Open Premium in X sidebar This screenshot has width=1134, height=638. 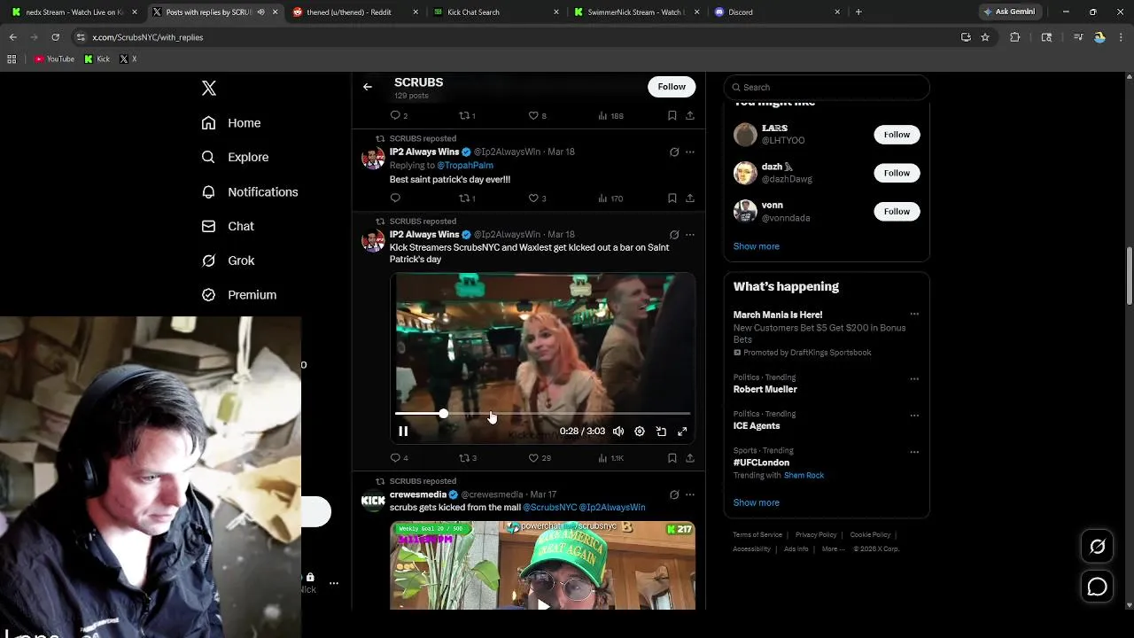[x=239, y=295]
